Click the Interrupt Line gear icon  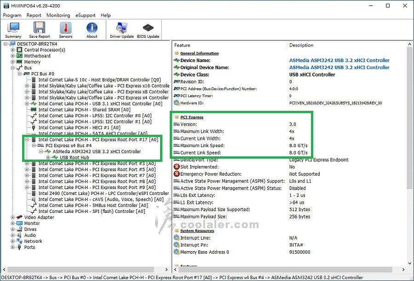[177, 238]
